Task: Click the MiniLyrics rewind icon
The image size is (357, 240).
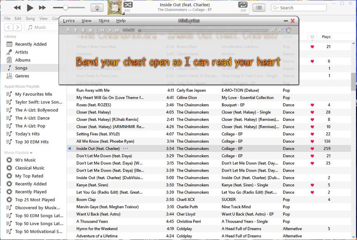Action: (x=103, y=30)
